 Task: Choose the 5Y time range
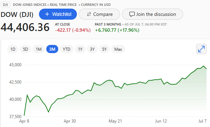coord(104,49)
